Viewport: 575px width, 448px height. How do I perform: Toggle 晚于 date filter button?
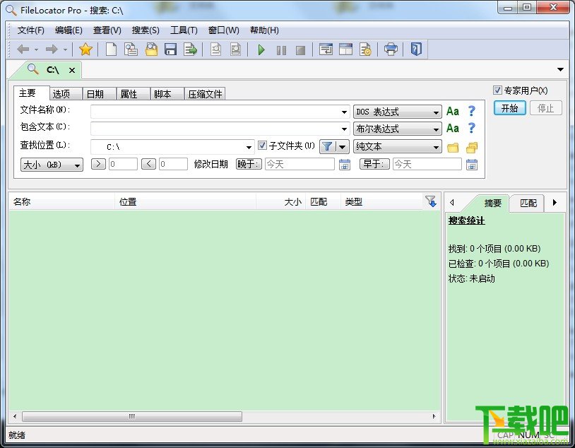249,164
